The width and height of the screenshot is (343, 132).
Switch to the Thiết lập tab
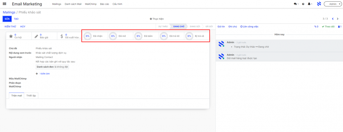pyautogui.click(x=31, y=96)
